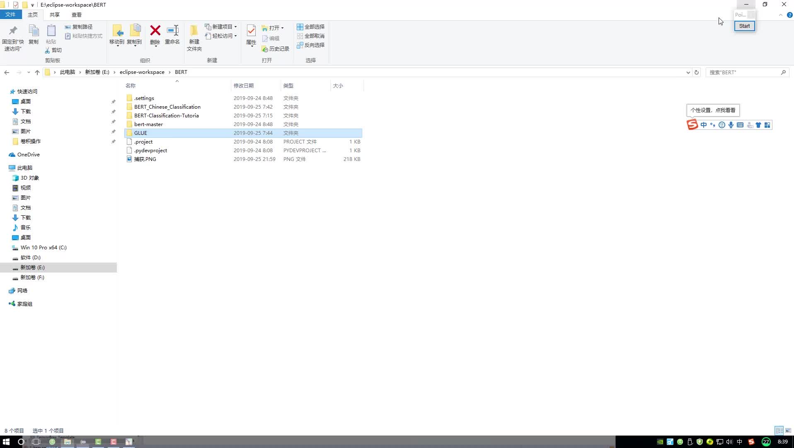Select 软件 (D:) drive in the sidebar
The image size is (794, 448).
[x=30, y=258]
